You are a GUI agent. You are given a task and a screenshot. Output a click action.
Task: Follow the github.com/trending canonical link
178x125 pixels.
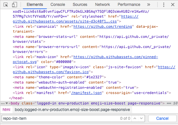click(x=103, y=26)
